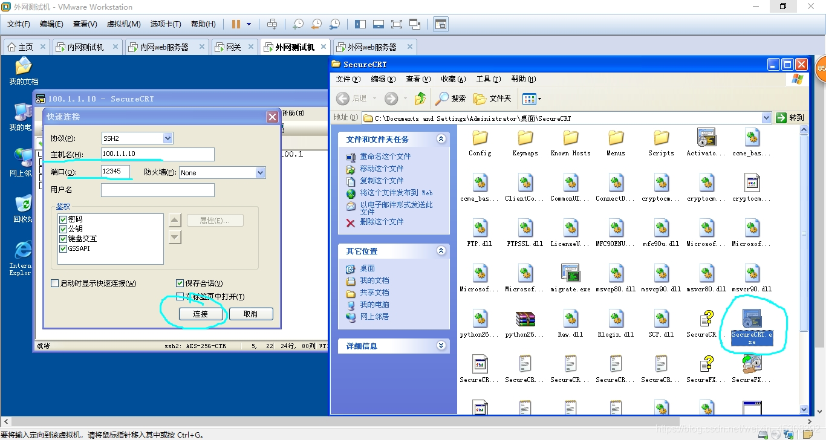The height and width of the screenshot is (440, 826).
Task: Select the msvcp80.dll file
Action: pos(616,279)
